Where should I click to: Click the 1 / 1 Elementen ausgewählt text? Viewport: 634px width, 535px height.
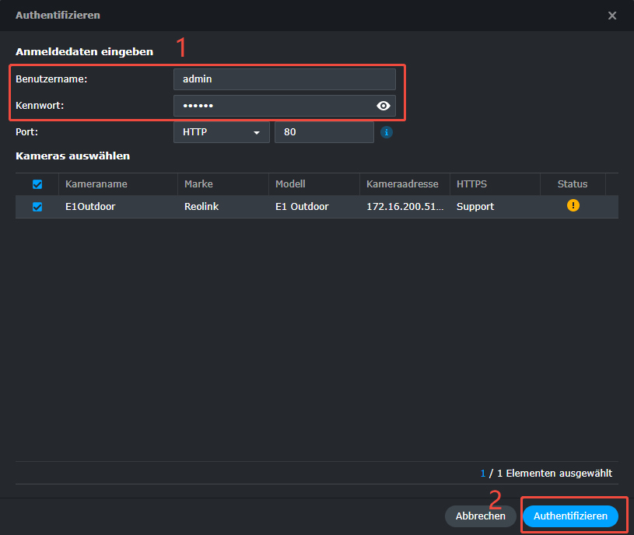tap(546, 473)
